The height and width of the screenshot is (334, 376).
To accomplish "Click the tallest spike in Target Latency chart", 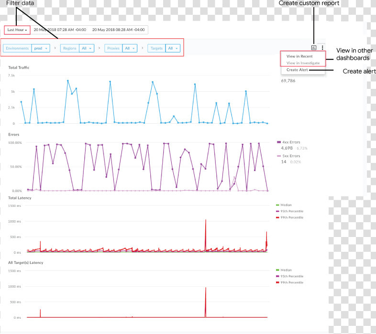I will tap(206, 289).
